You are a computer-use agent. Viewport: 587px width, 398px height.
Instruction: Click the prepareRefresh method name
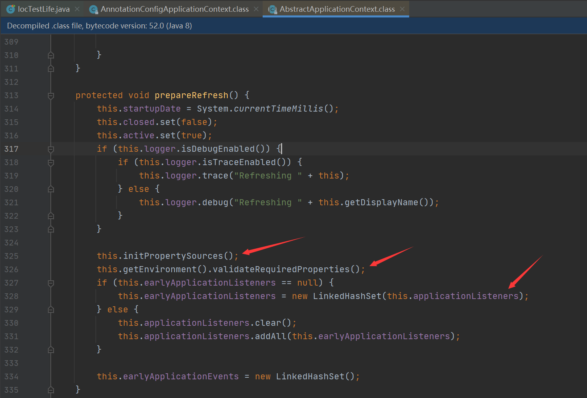(x=192, y=95)
